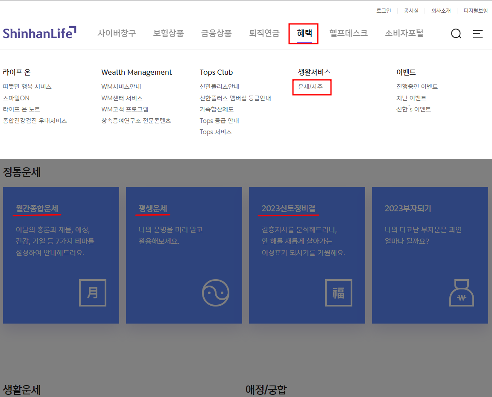Open Tops 등급 안내 link
The height and width of the screenshot is (397, 492).
pos(220,121)
